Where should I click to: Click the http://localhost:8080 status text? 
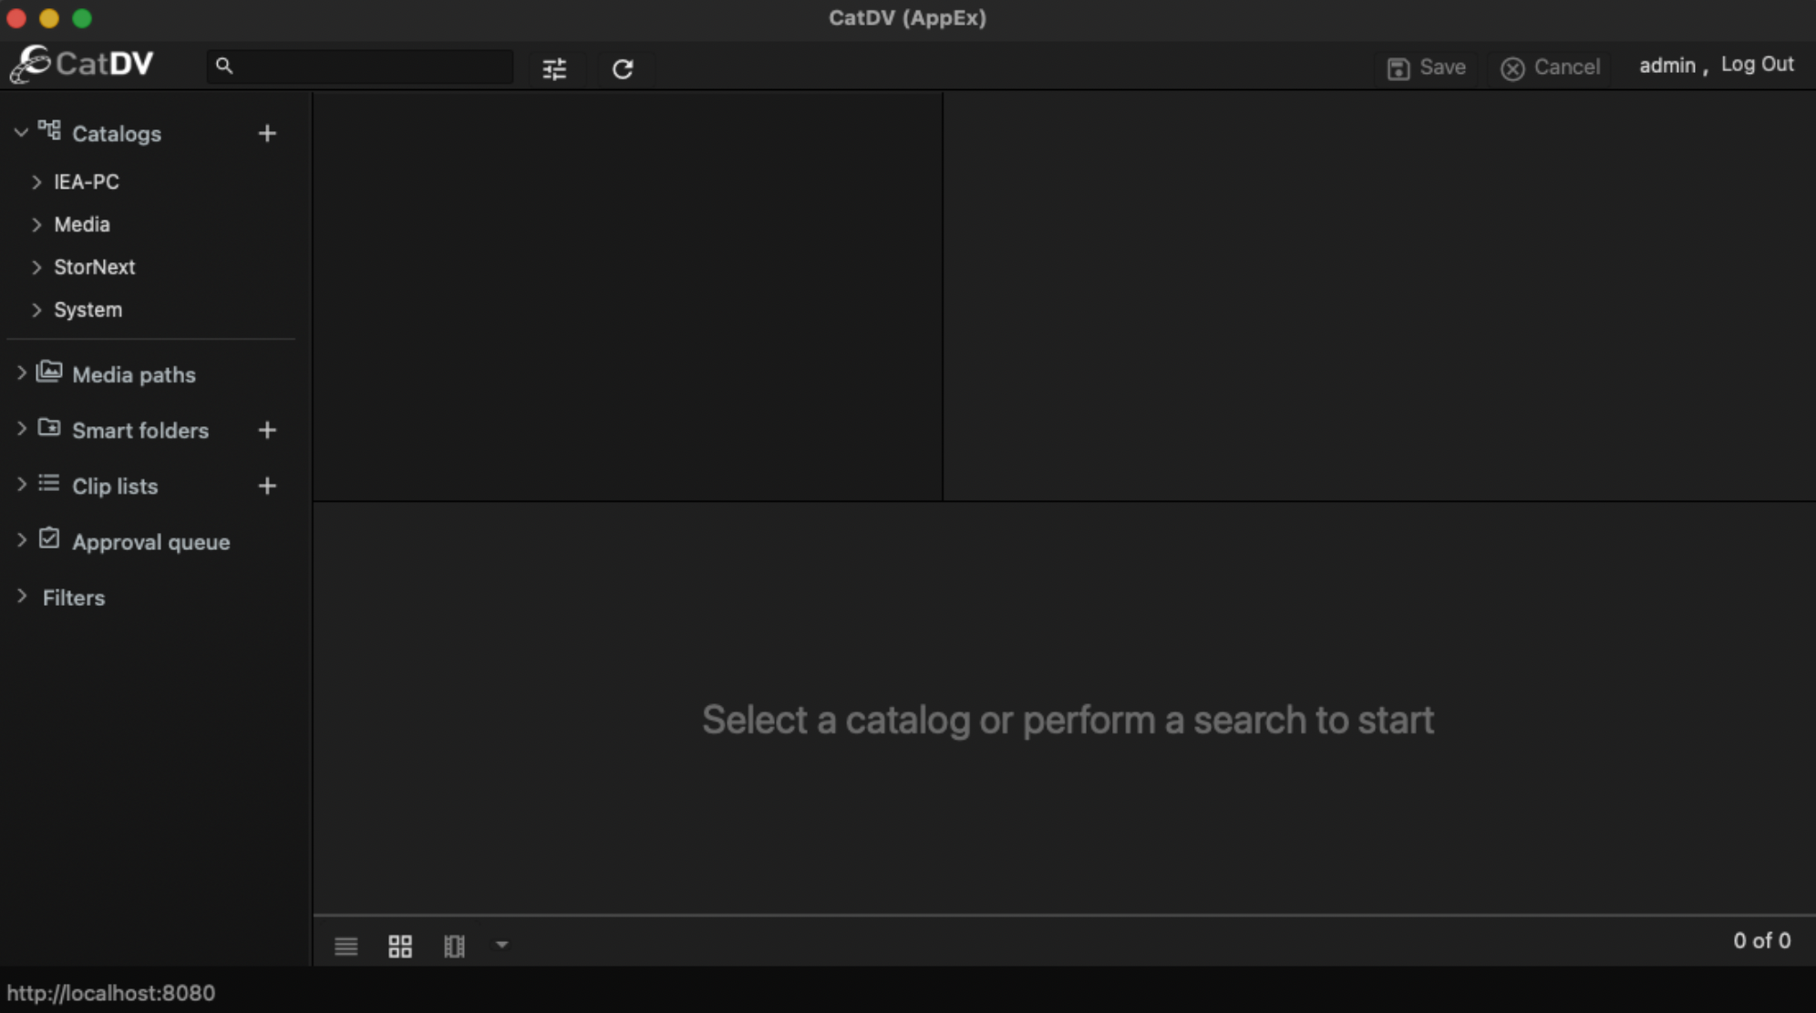pyautogui.click(x=111, y=993)
